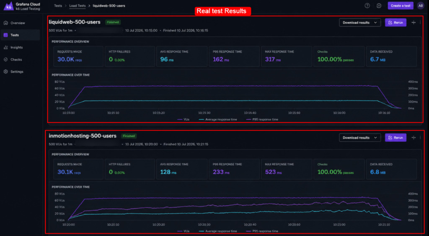Click the 162 ms P95 response time
Screen dimensions: 429x236
click(x=221, y=60)
